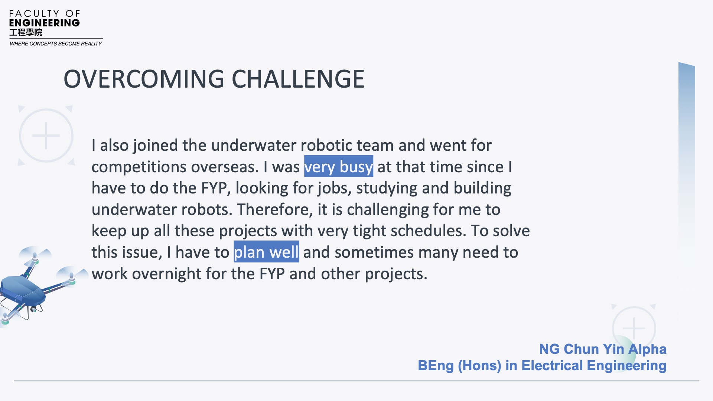Select the highlighted 'plan well' text
This screenshot has width=713, height=401.
point(266,252)
